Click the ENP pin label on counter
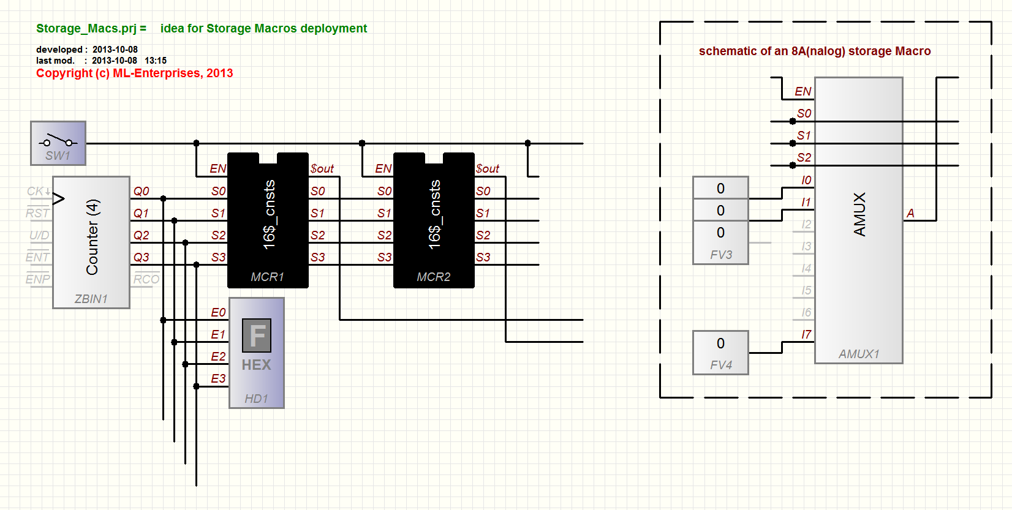The width and height of the screenshot is (1012, 510). 37,279
